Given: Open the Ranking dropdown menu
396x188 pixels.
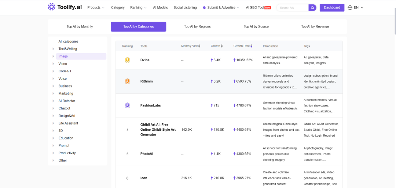Looking at the screenshot, I should click(x=138, y=8).
